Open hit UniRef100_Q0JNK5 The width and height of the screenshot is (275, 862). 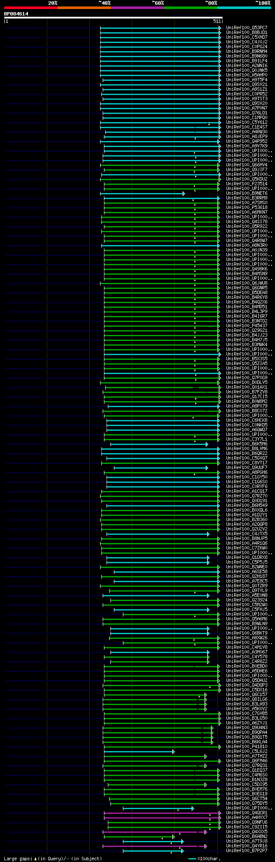(247, 71)
